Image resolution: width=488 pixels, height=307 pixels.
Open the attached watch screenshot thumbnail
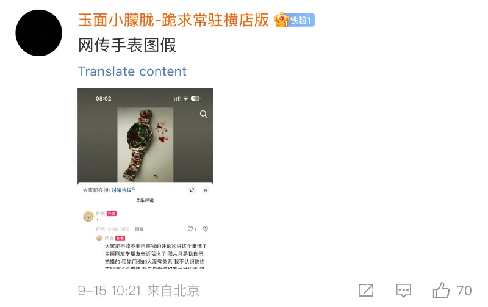145,179
